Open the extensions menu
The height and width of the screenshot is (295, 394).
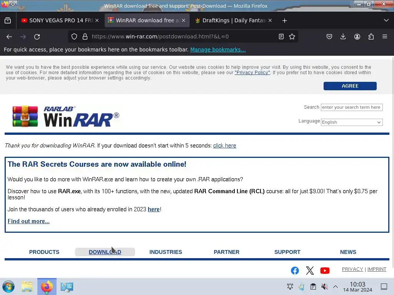click(371, 36)
